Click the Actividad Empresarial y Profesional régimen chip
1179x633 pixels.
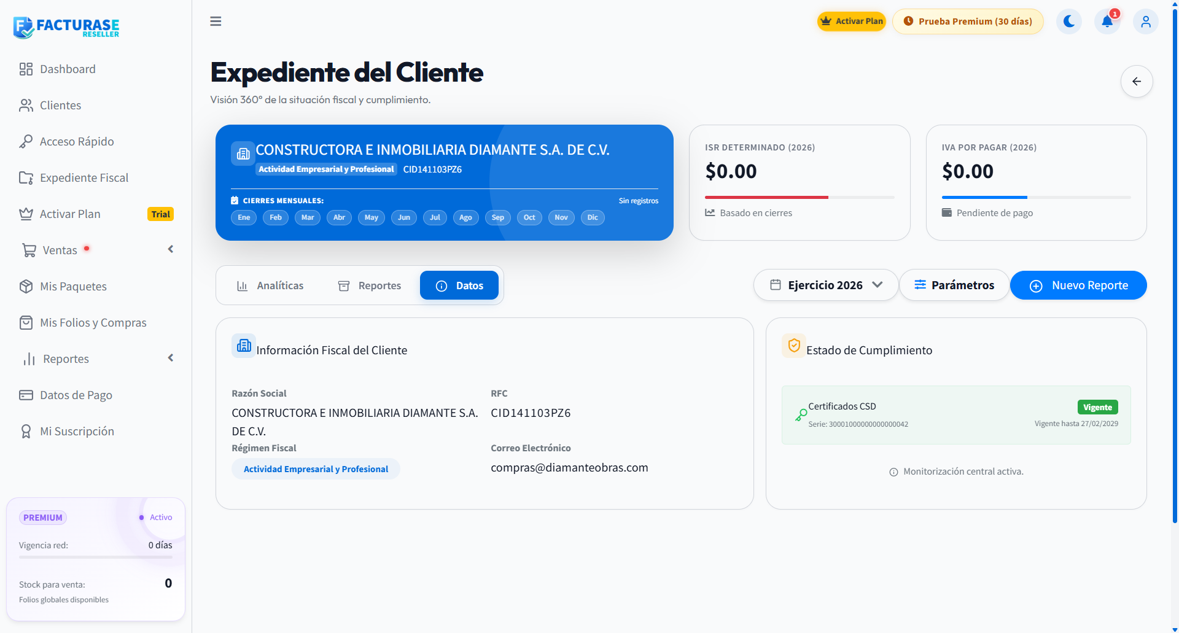point(316,469)
